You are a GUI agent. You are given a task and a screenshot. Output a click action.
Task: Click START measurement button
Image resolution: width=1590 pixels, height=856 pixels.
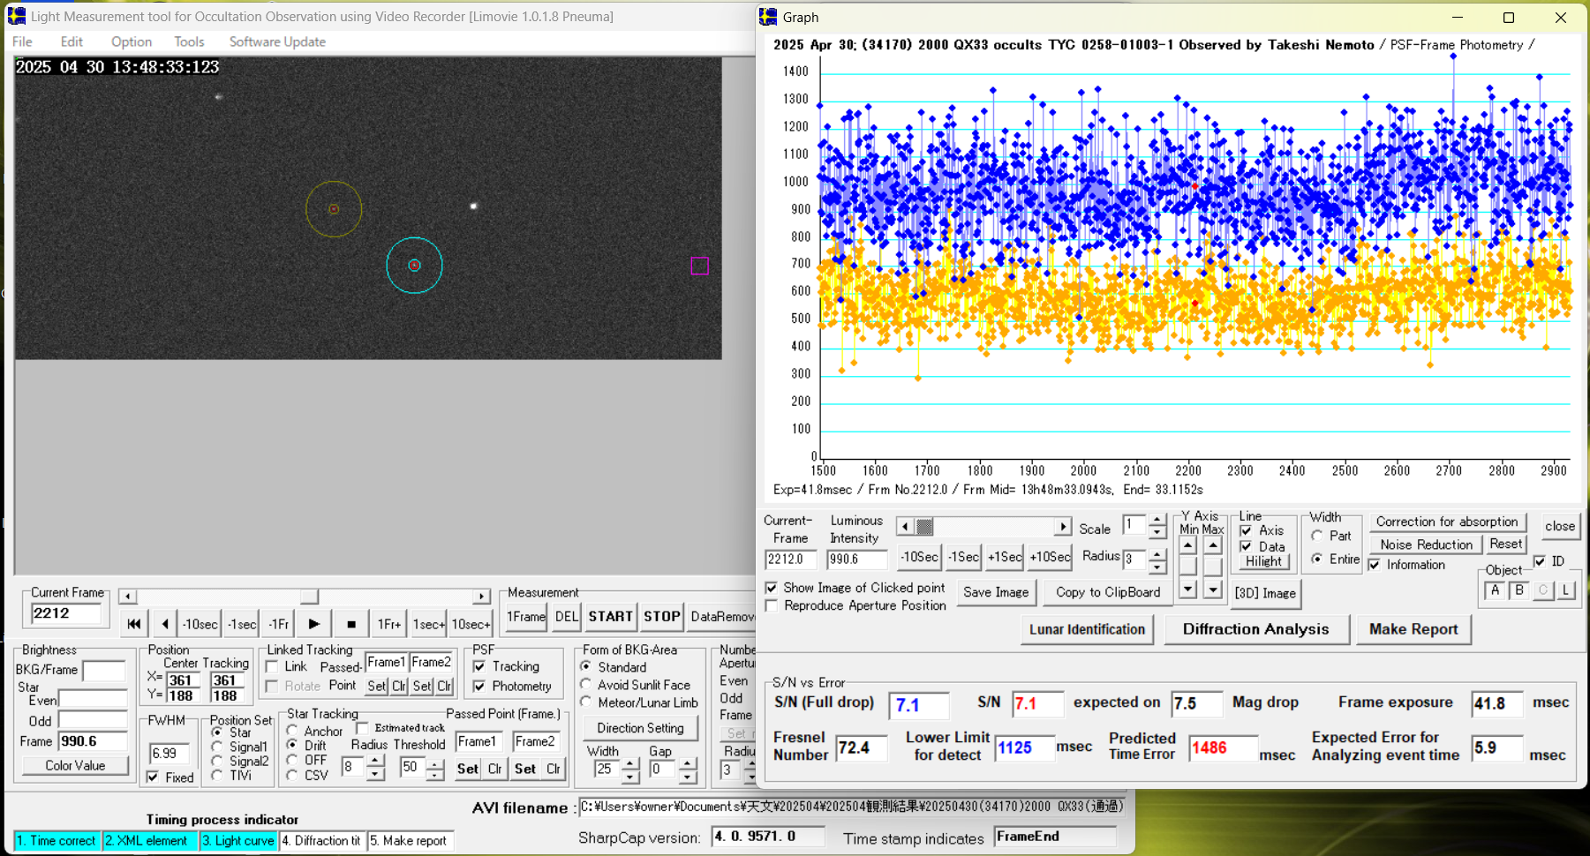[x=610, y=617]
